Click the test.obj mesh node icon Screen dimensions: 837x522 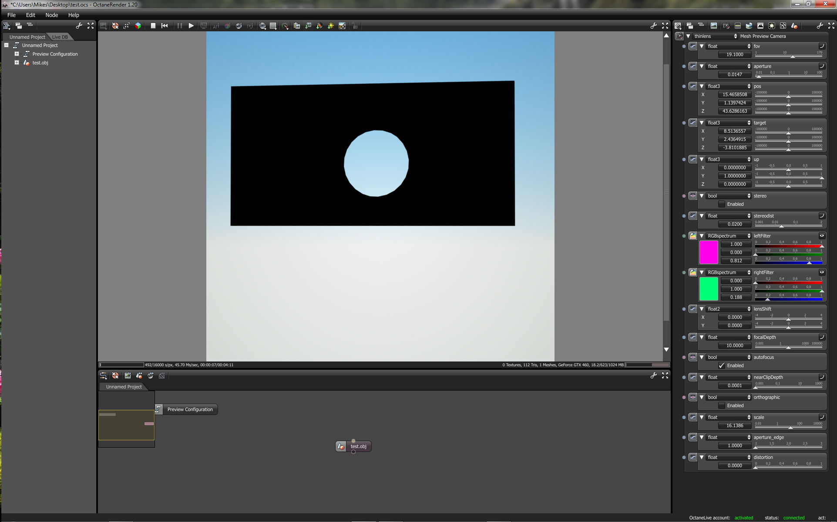341,446
